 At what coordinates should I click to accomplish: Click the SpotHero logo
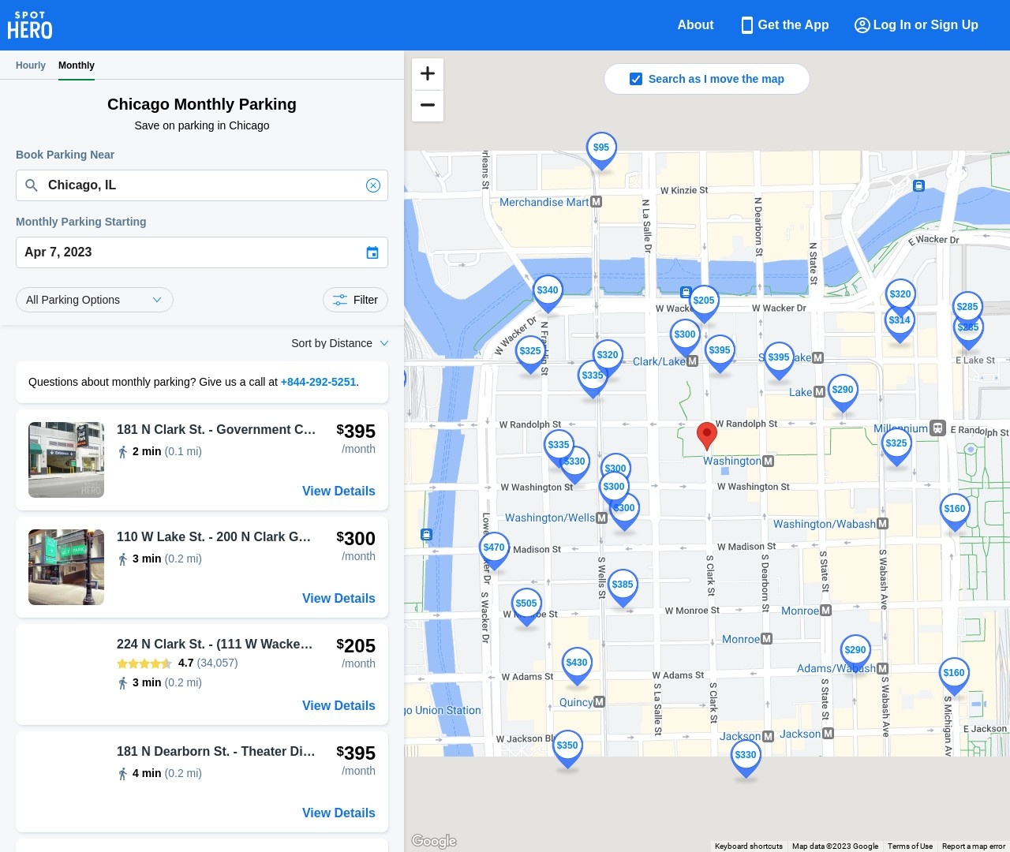coord(30,25)
